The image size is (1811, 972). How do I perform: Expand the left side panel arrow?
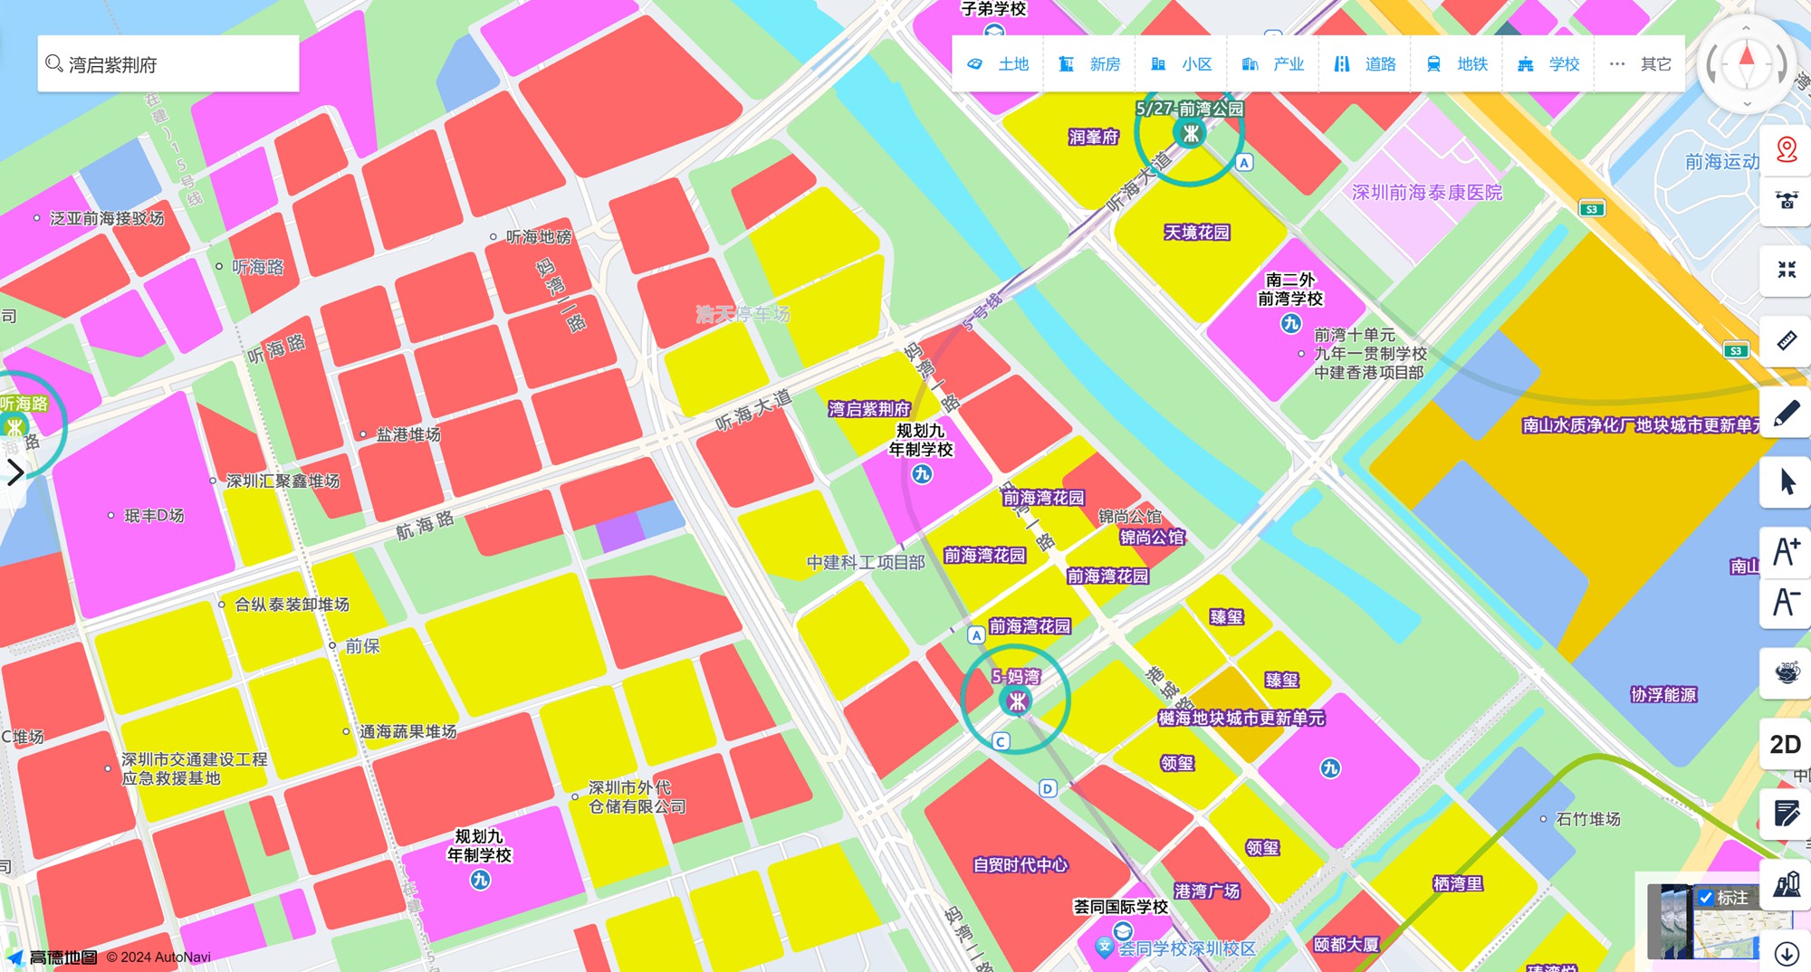pos(14,472)
